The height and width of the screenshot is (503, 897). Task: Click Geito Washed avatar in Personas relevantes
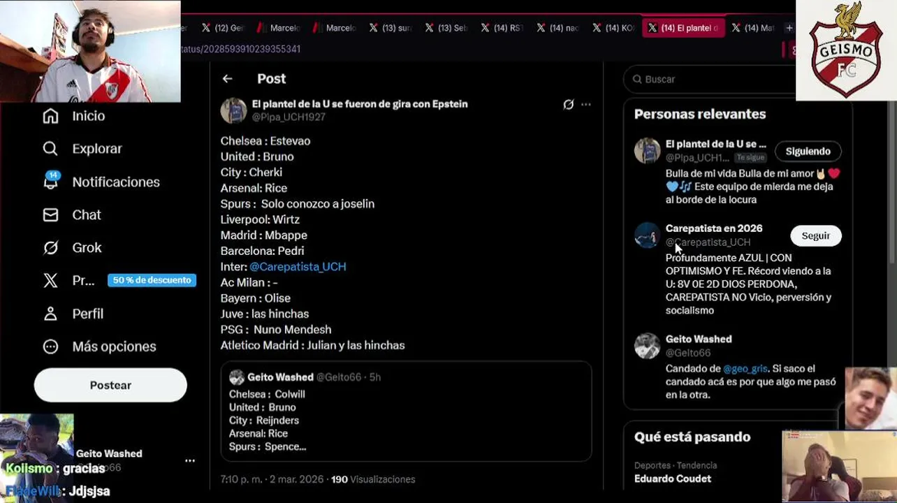647,346
